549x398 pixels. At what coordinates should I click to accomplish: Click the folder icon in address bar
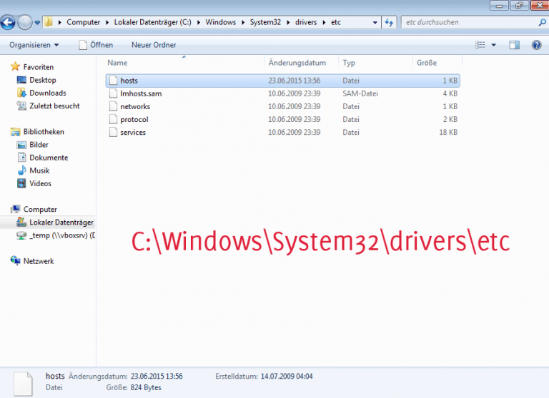(49, 22)
